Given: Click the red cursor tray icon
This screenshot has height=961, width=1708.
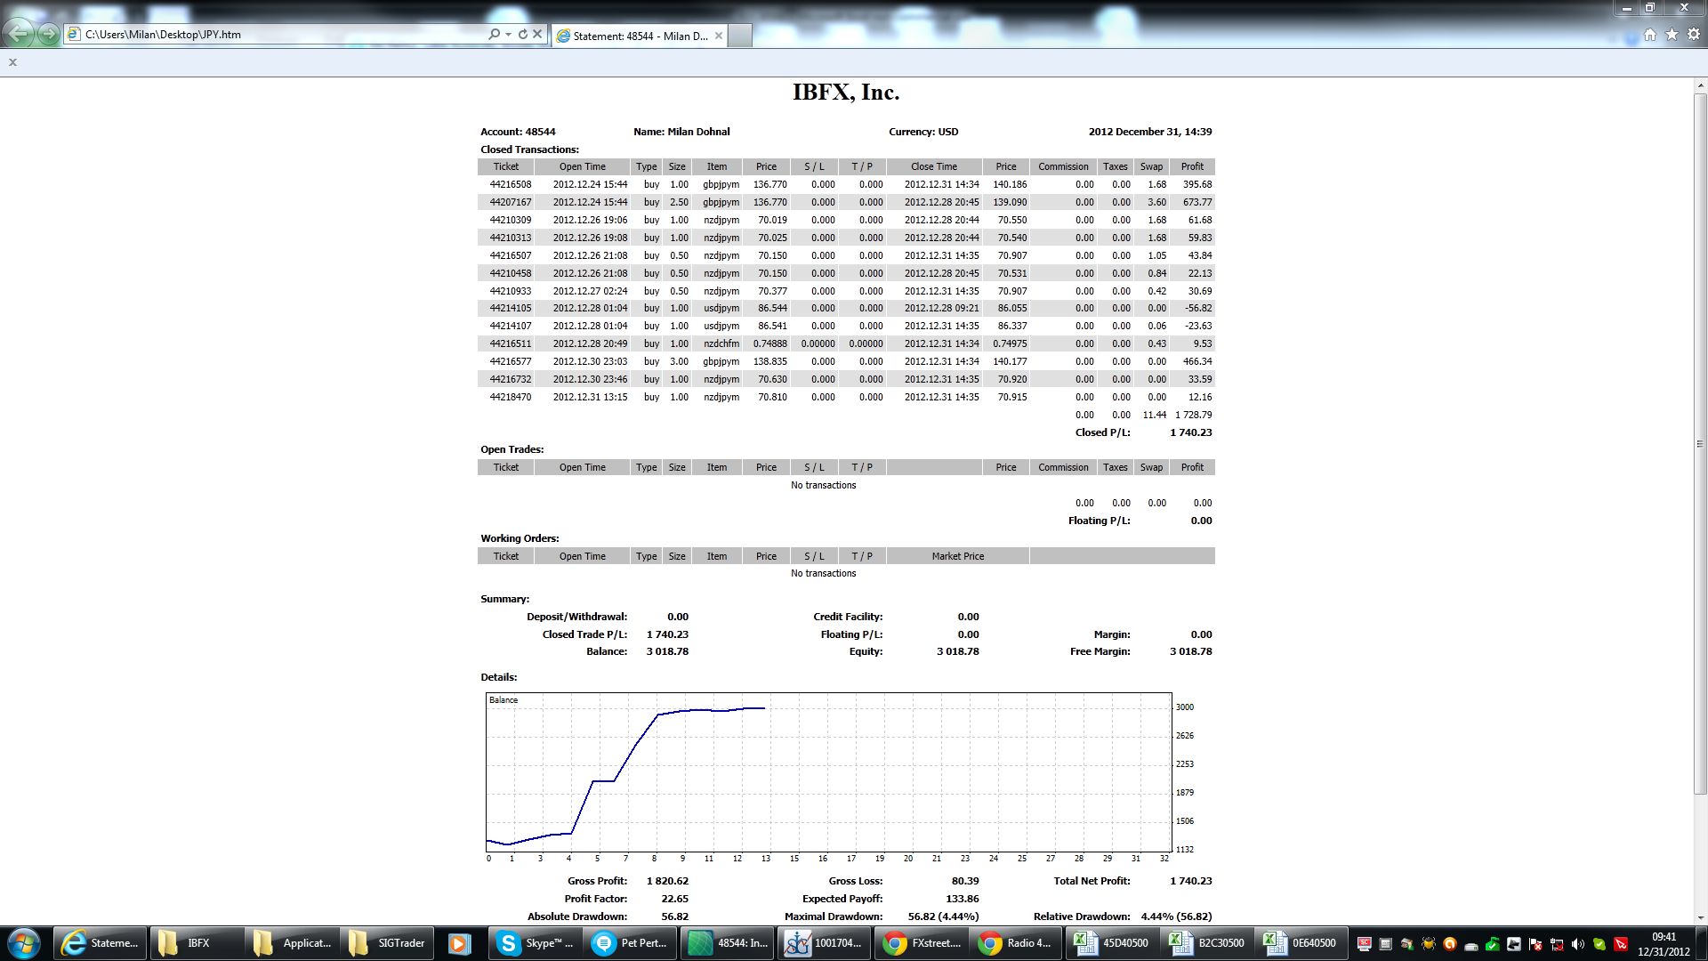Looking at the screenshot, I should (1621, 944).
